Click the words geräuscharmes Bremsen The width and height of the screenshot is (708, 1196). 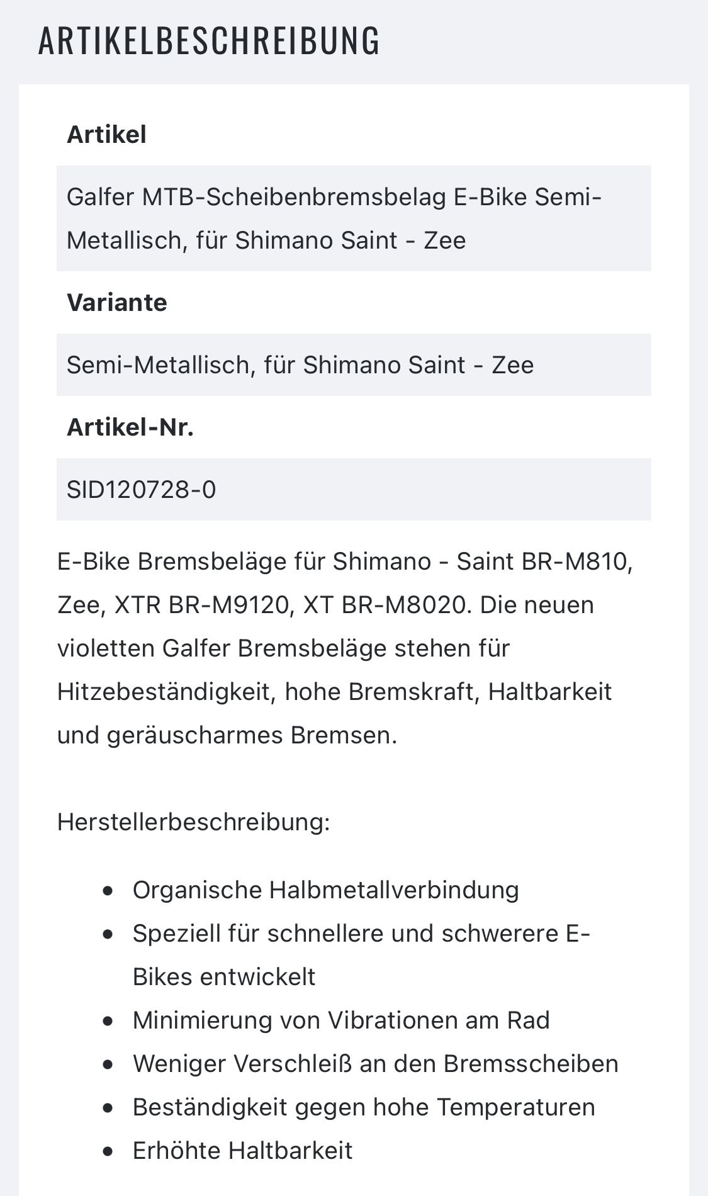252,735
